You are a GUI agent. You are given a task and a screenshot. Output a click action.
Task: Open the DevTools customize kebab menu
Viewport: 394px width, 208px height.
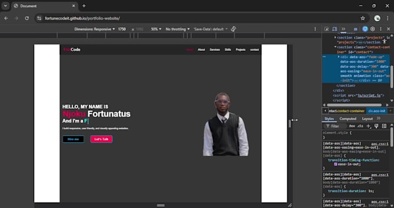coord(381,29)
